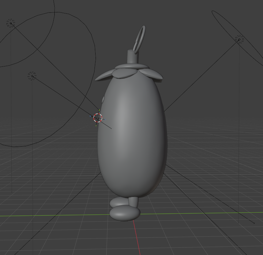Screen dimensions: 263x255
Task: Select the cylinder stem below the ring
Action: tap(133, 56)
